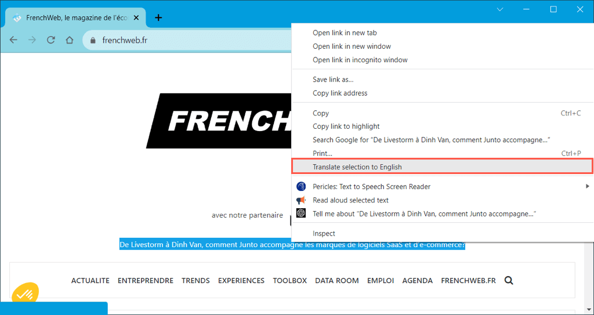This screenshot has height=315, width=594.
Task: Open link in incognito window
Action: pyautogui.click(x=360, y=60)
